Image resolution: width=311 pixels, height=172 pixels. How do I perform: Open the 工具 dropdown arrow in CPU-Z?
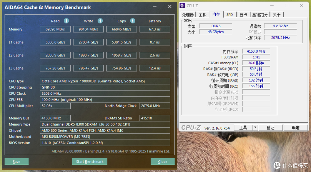pos(255,127)
